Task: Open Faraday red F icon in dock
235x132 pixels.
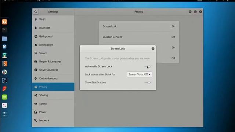Action: coord(4,89)
